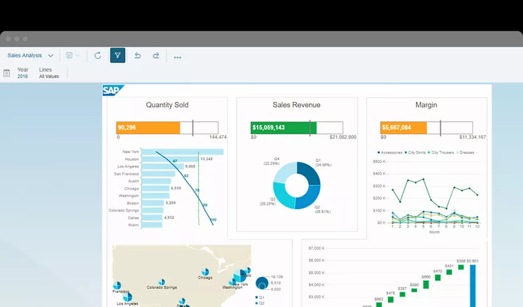Click the Save disk icon
Screen dimensions: 523x307
(x=69, y=56)
